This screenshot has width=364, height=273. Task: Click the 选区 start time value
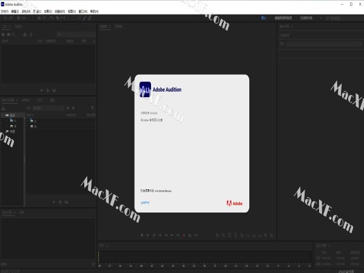[326, 258]
